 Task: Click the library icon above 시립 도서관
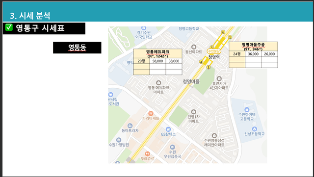111,95
